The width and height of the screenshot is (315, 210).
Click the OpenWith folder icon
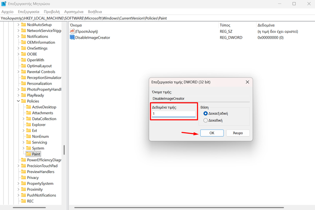coord(24,60)
